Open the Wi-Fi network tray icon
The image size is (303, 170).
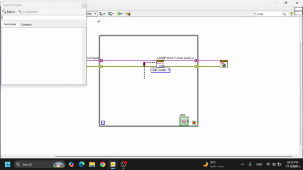(268, 164)
